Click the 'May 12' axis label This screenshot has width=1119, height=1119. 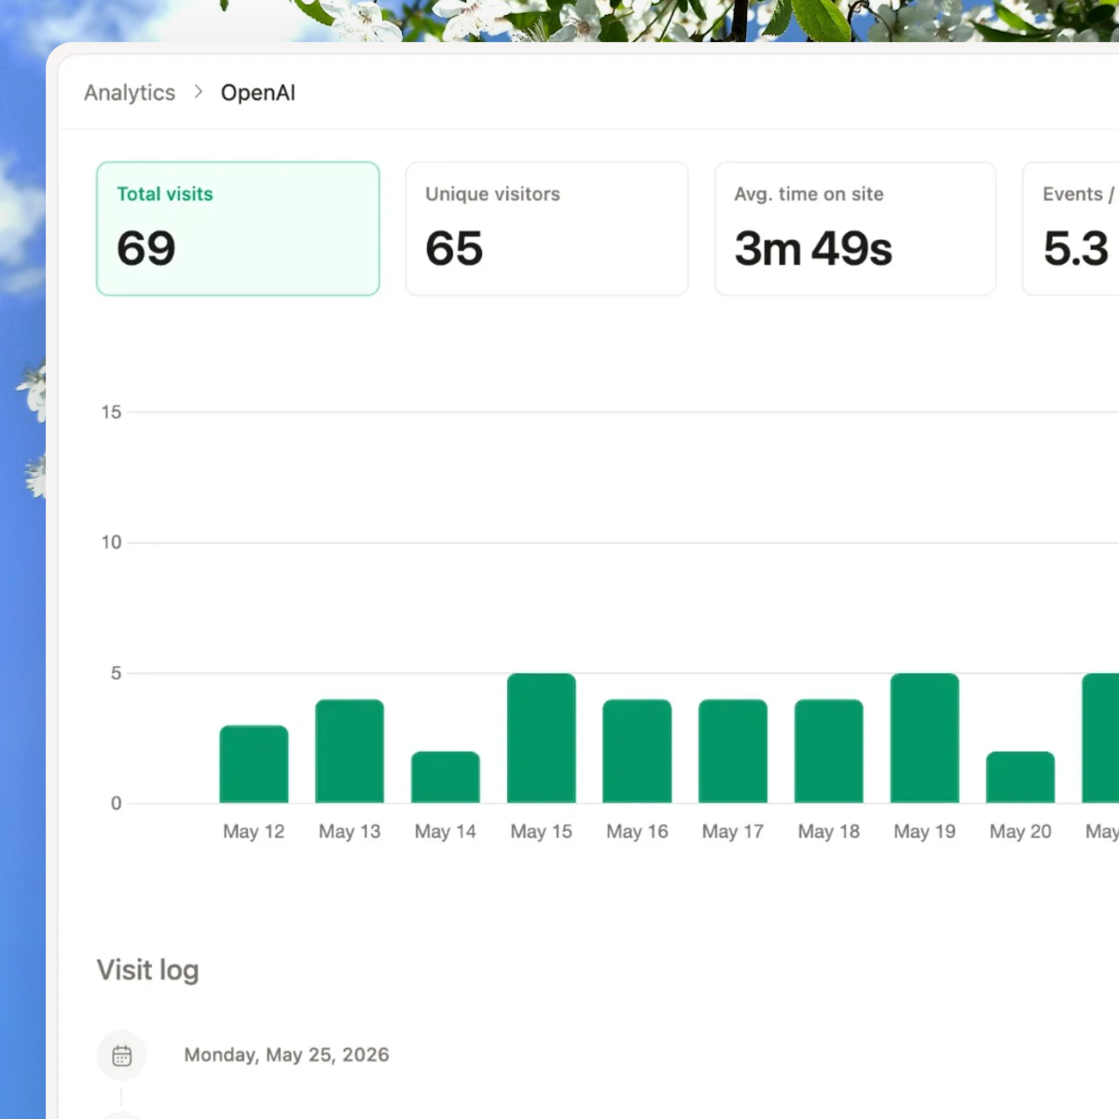click(x=254, y=831)
